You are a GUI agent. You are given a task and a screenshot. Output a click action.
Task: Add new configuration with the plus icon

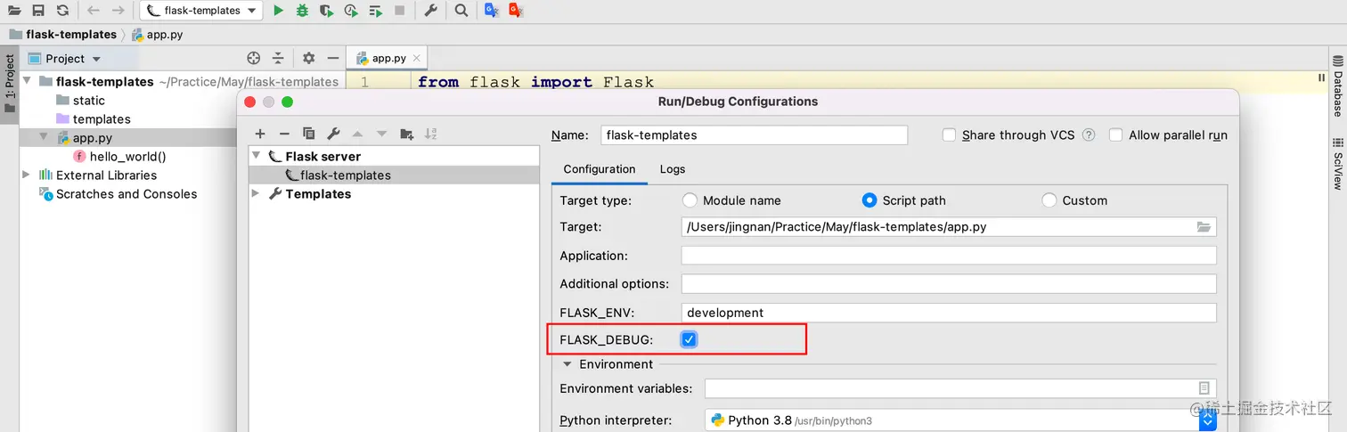[x=260, y=134]
